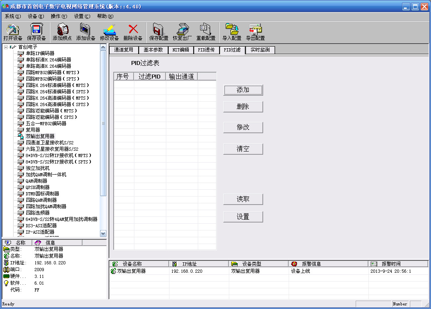Switch to the NIT编辑 tab
This screenshot has height=309, width=431.
pyautogui.click(x=181, y=50)
